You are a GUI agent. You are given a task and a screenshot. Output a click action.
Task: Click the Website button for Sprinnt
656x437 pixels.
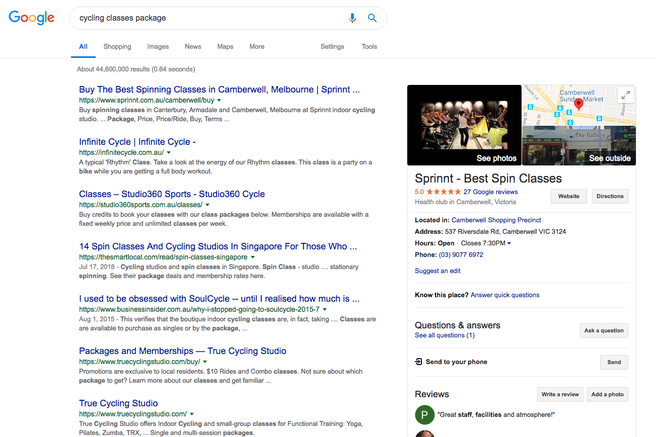[x=568, y=196]
